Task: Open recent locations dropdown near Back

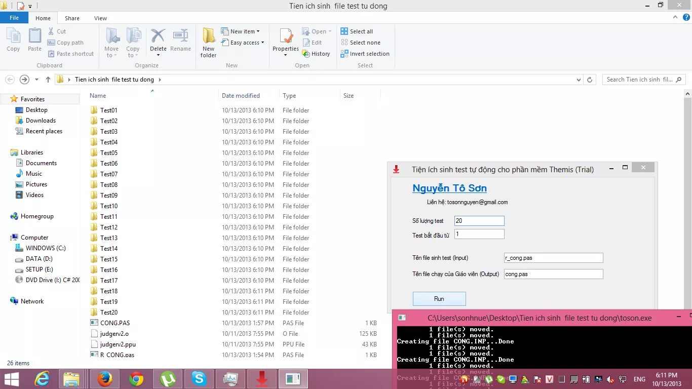Action: coord(36,80)
